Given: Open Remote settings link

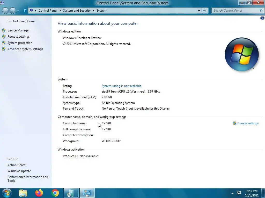Looking at the screenshot, I should 18,37.
